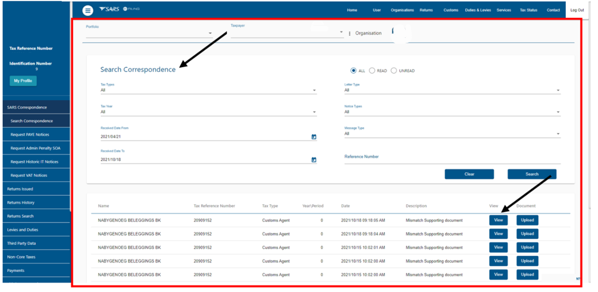Select the UNREAD radio button
The height and width of the screenshot is (292, 598).
pos(394,71)
